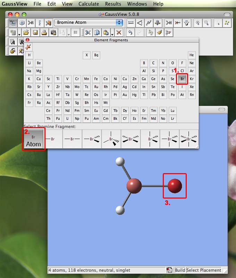Select the tetrahedral bromine fragment
This screenshot has height=278, width=236.
click(111, 139)
